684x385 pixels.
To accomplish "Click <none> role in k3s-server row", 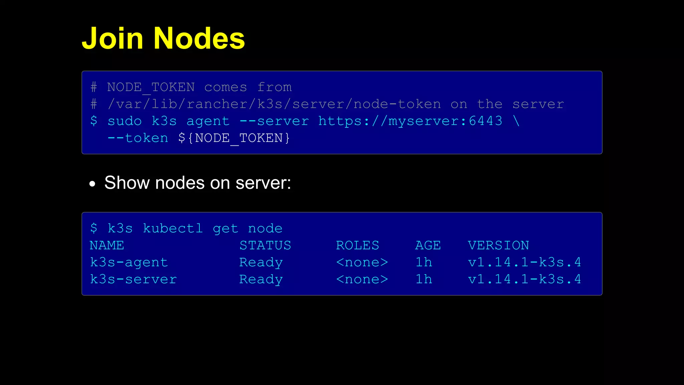I will pyautogui.click(x=362, y=280).
